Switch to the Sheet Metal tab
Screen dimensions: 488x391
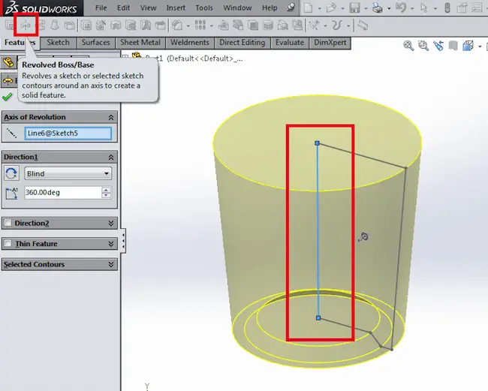click(x=140, y=43)
